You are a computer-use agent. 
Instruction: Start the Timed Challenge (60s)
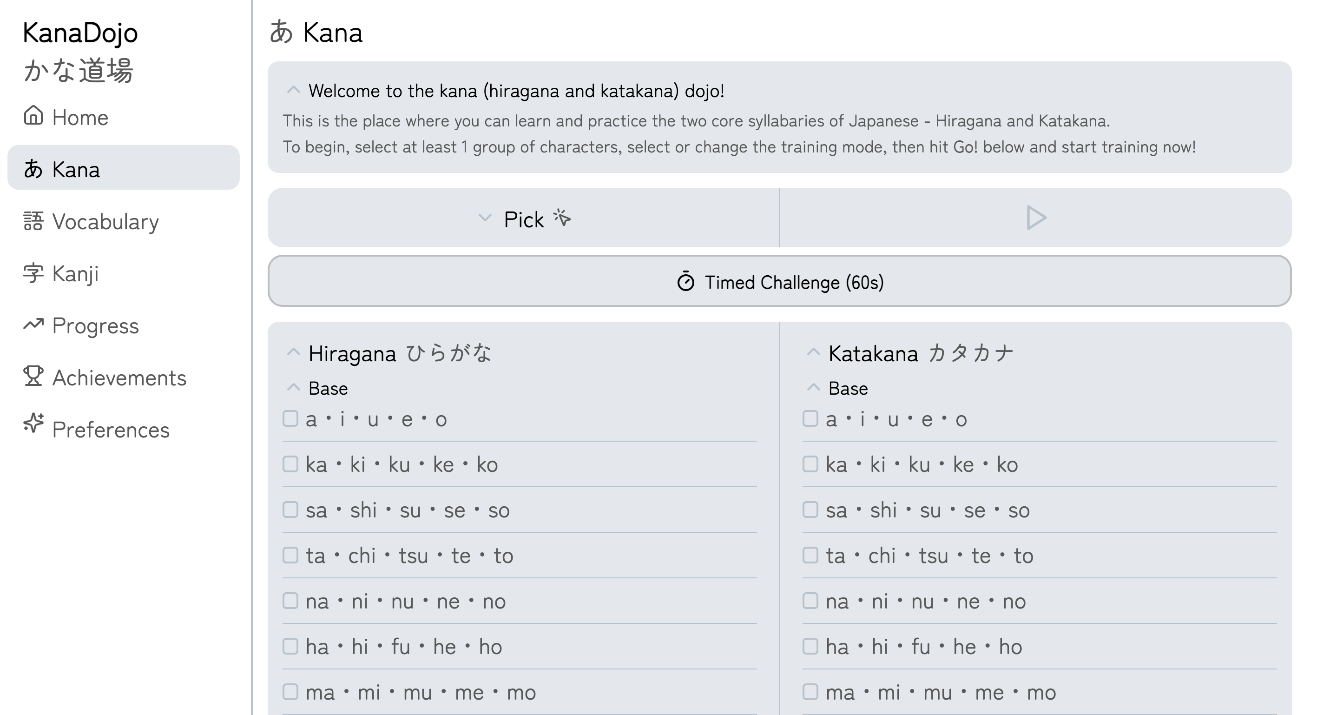[x=780, y=282]
